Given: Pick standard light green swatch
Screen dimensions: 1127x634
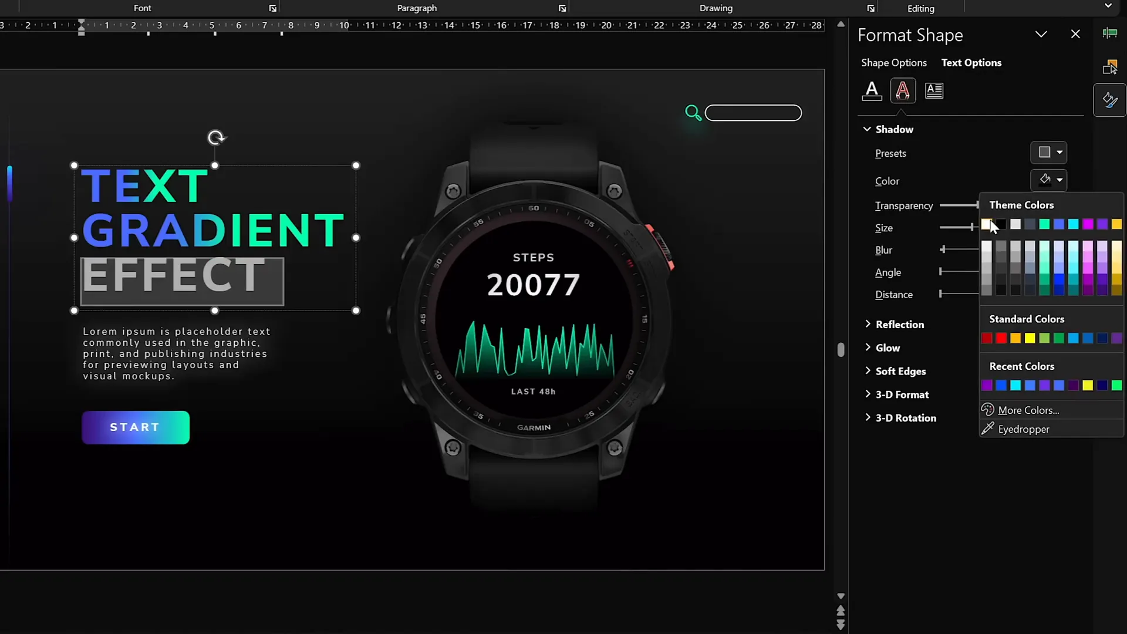Looking at the screenshot, I should coord(1044,338).
